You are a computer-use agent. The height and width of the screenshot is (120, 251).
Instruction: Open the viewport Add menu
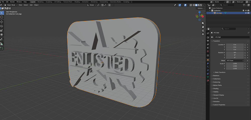tap(31, 5)
